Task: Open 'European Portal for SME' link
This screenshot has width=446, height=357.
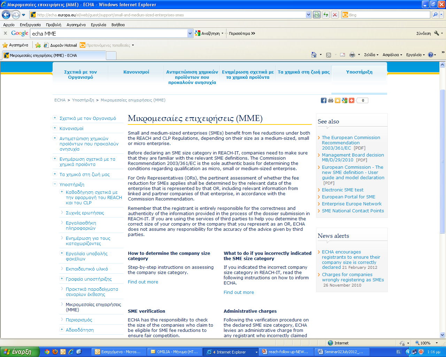Action: tap(348, 197)
